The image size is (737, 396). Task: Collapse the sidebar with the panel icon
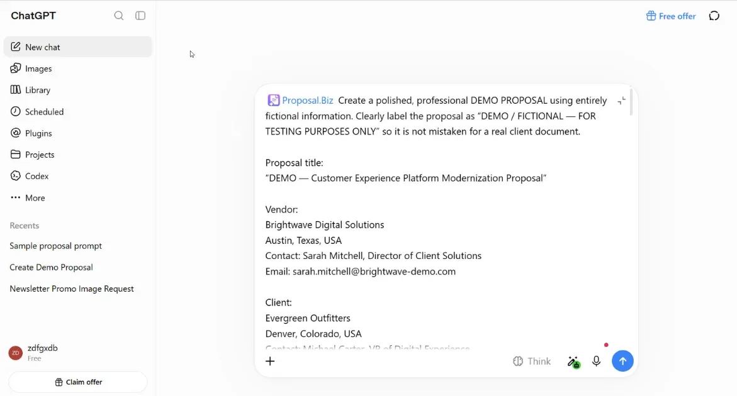[140, 16]
